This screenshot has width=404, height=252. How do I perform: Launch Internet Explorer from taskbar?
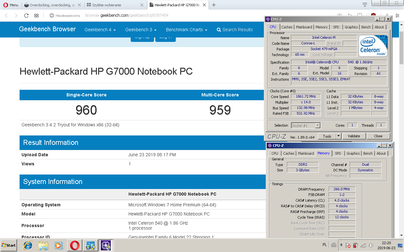pyautogui.click(x=28, y=245)
